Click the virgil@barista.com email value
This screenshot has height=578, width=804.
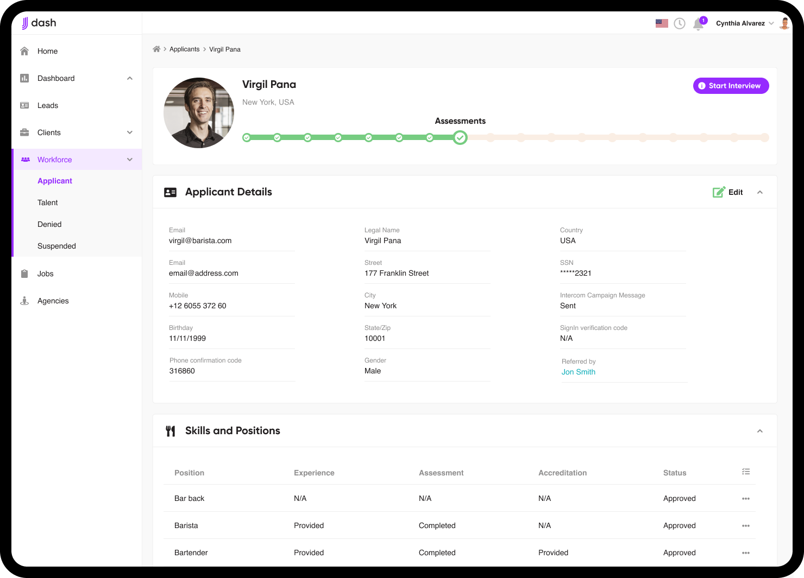click(200, 240)
